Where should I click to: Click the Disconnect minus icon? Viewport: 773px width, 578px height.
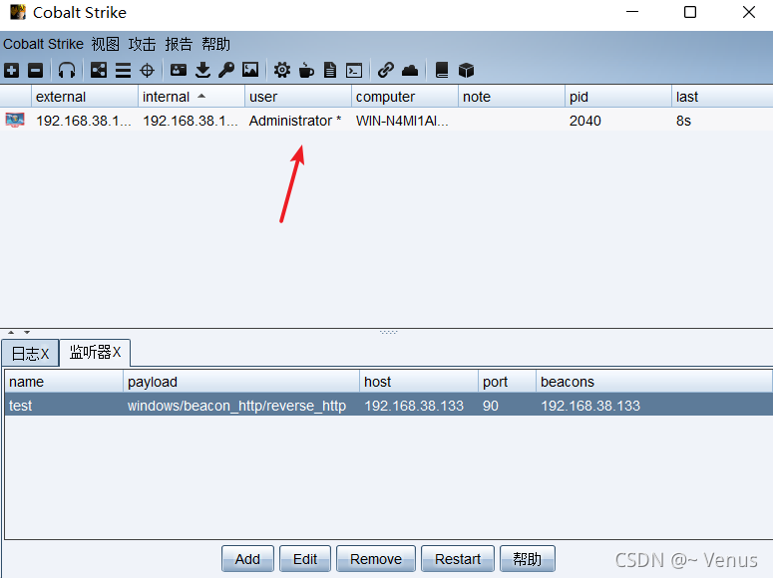[36, 71]
